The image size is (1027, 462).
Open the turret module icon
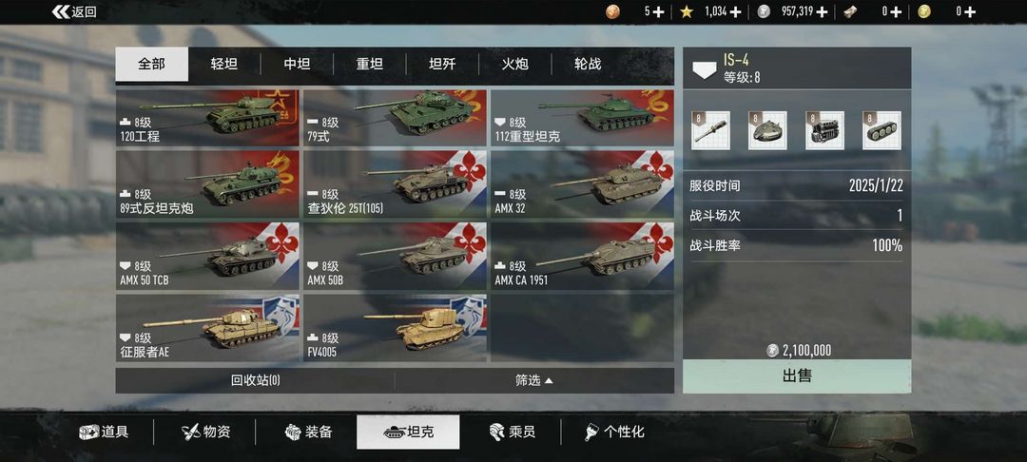point(767,130)
